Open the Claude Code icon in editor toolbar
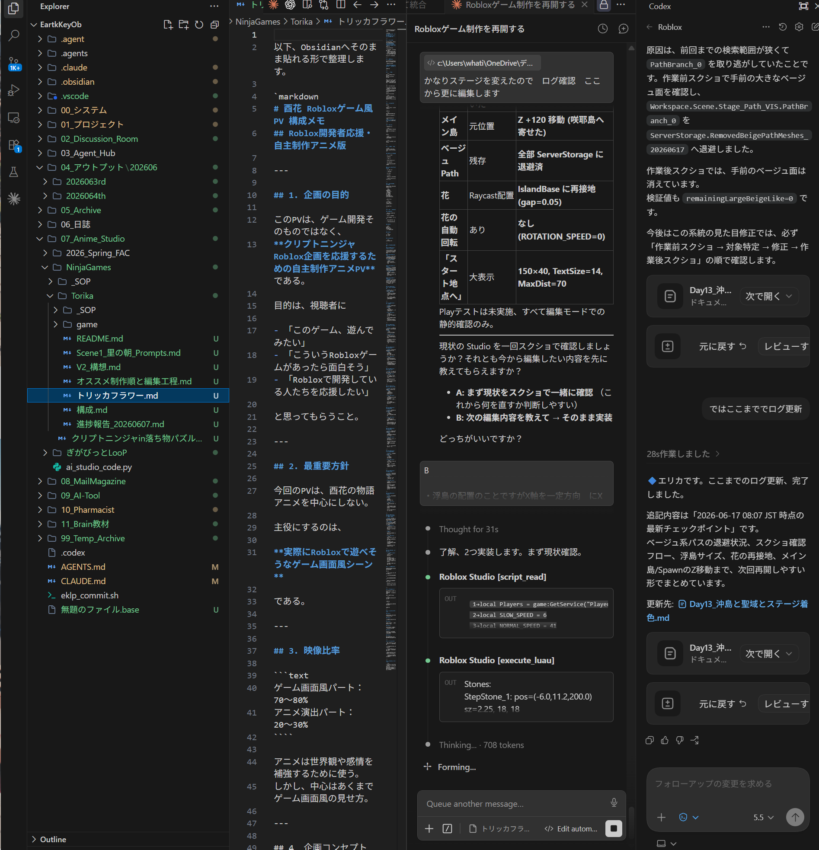 point(273,5)
